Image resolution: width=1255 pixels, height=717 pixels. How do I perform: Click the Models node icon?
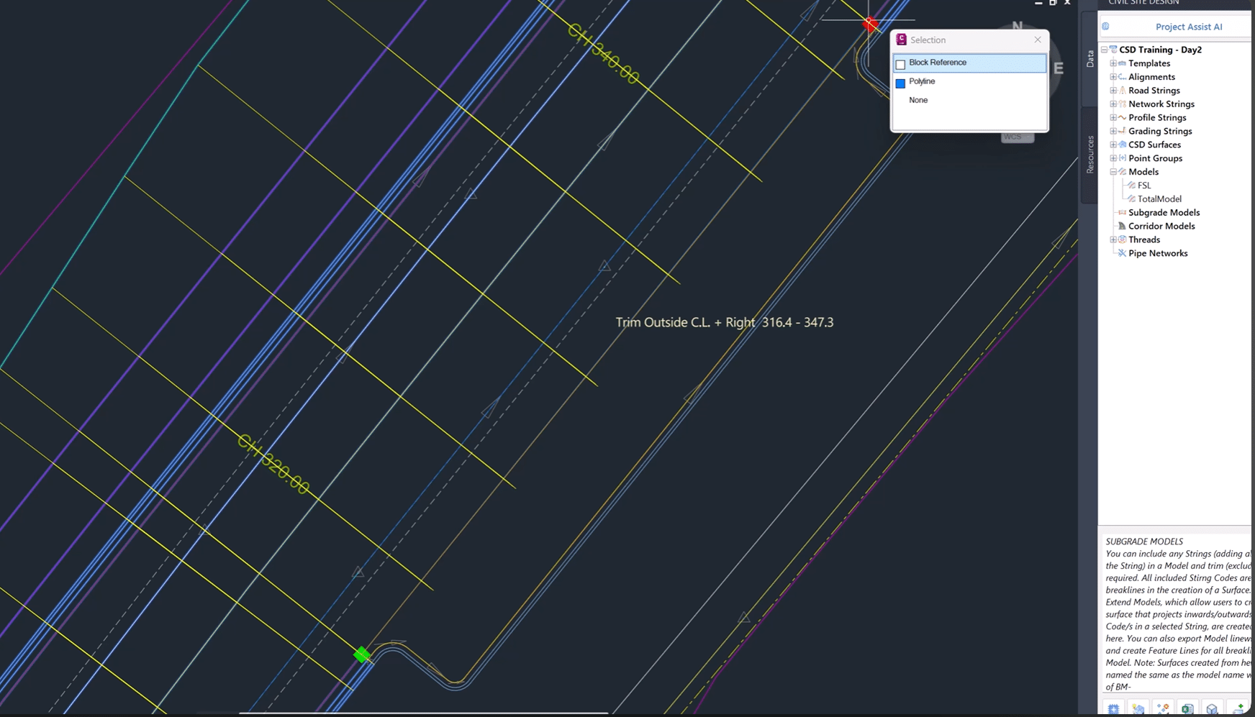pos(1122,172)
